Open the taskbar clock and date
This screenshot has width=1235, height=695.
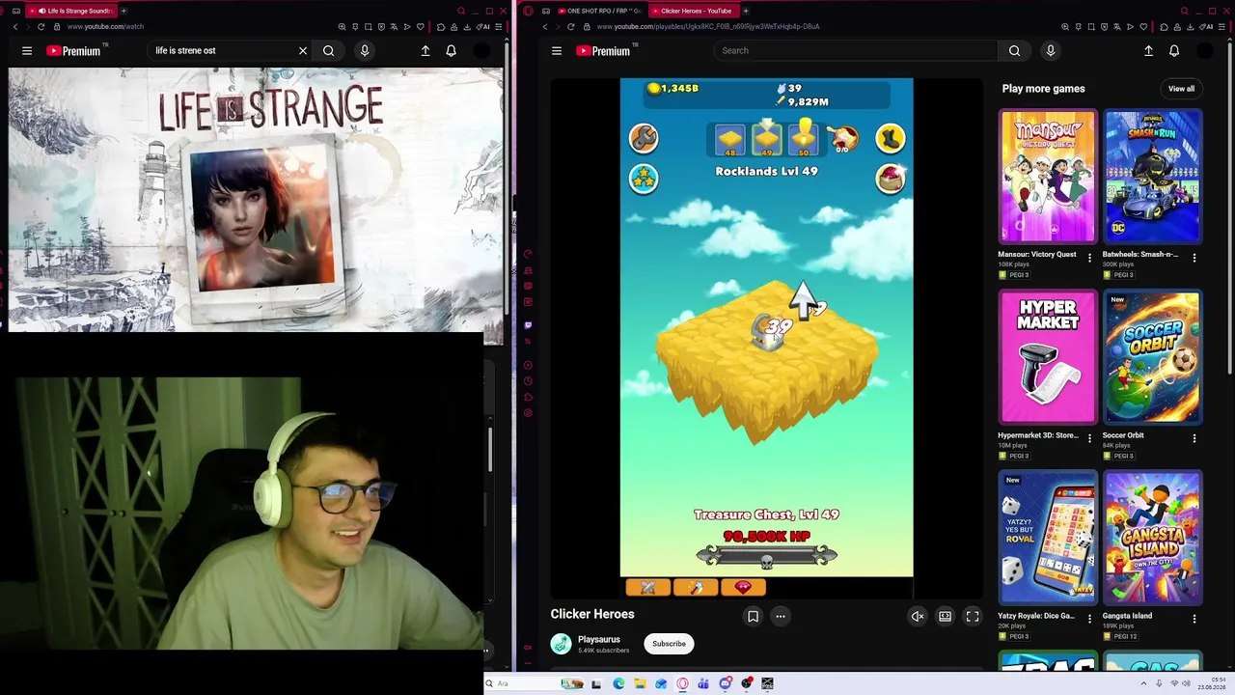(x=1212, y=683)
